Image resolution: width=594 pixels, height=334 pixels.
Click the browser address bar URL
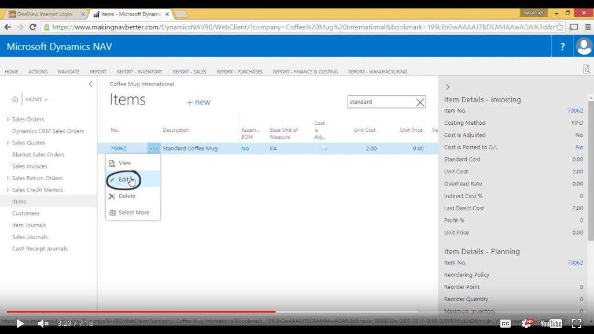pos(303,27)
